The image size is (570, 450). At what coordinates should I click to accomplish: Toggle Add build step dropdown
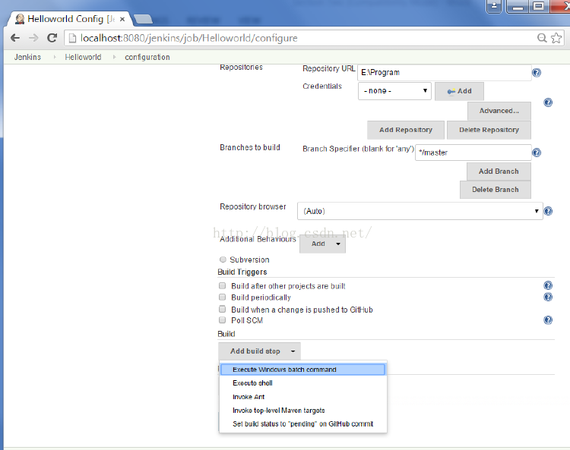259,351
